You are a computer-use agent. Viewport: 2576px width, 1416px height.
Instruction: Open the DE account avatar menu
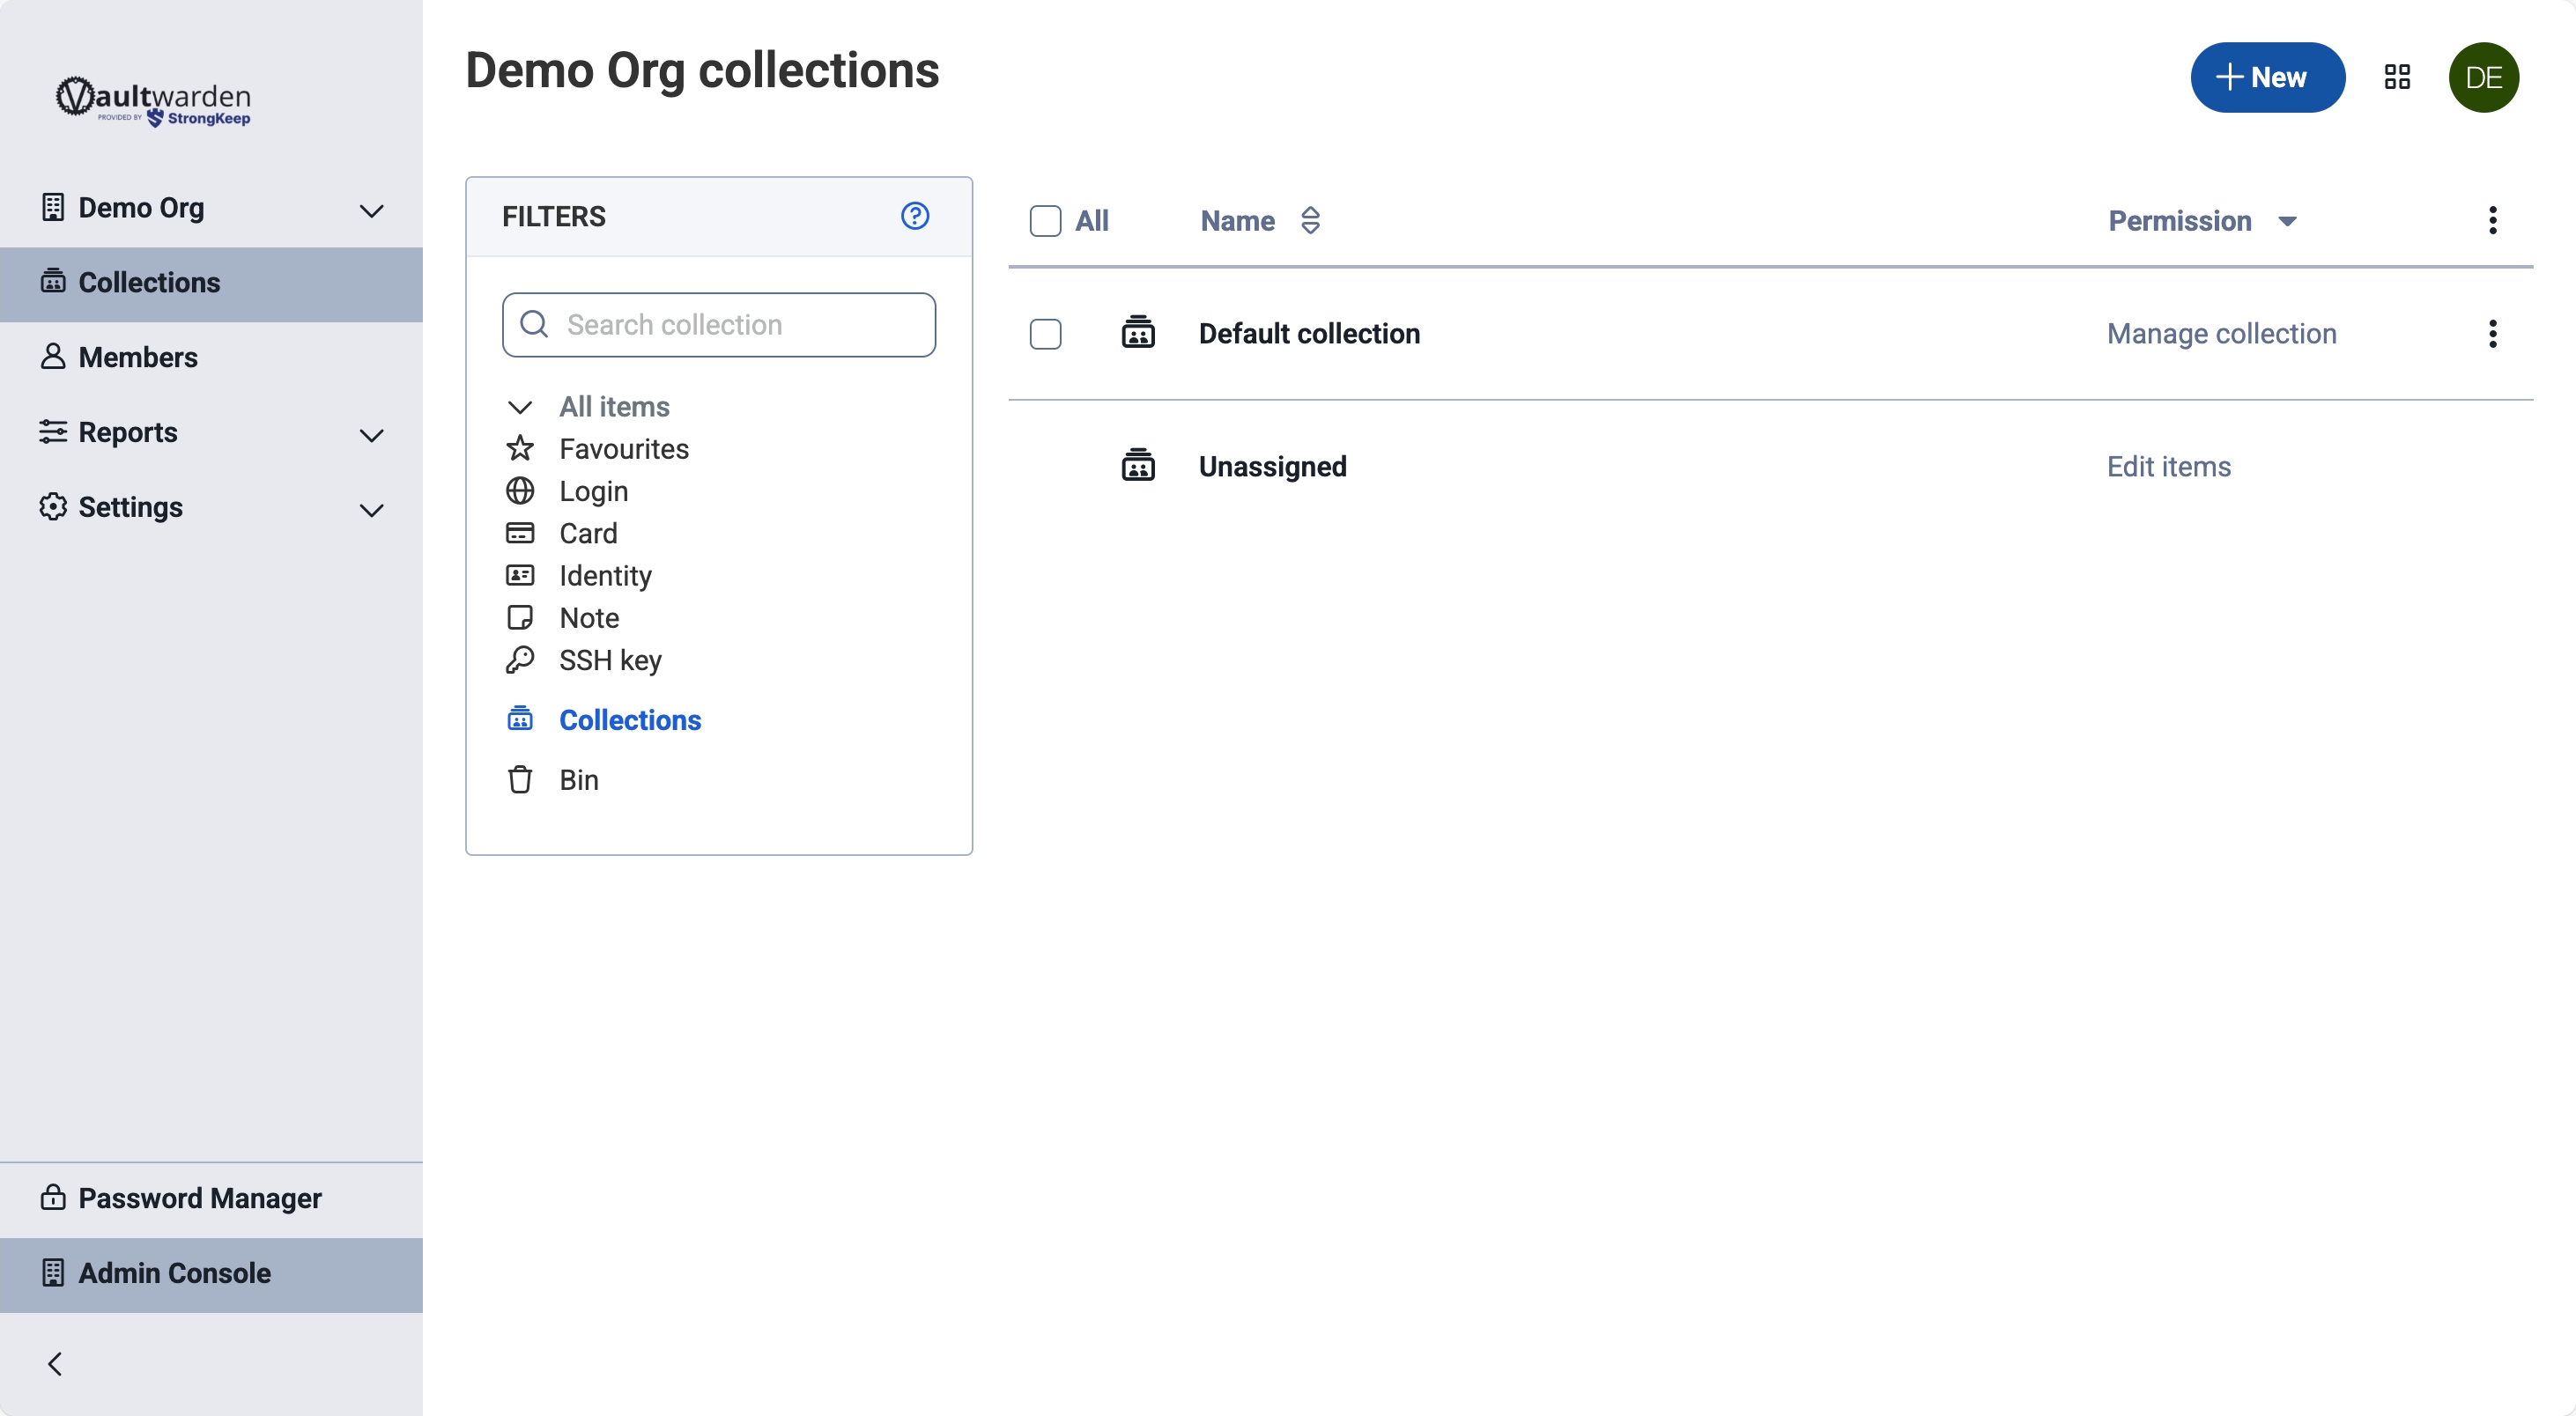point(2483,77)
